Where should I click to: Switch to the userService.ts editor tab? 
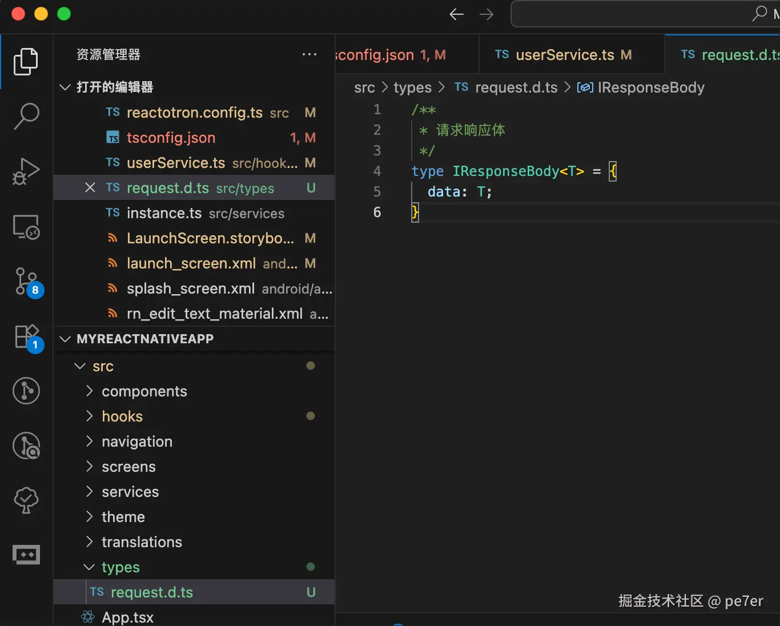point(572,54)
